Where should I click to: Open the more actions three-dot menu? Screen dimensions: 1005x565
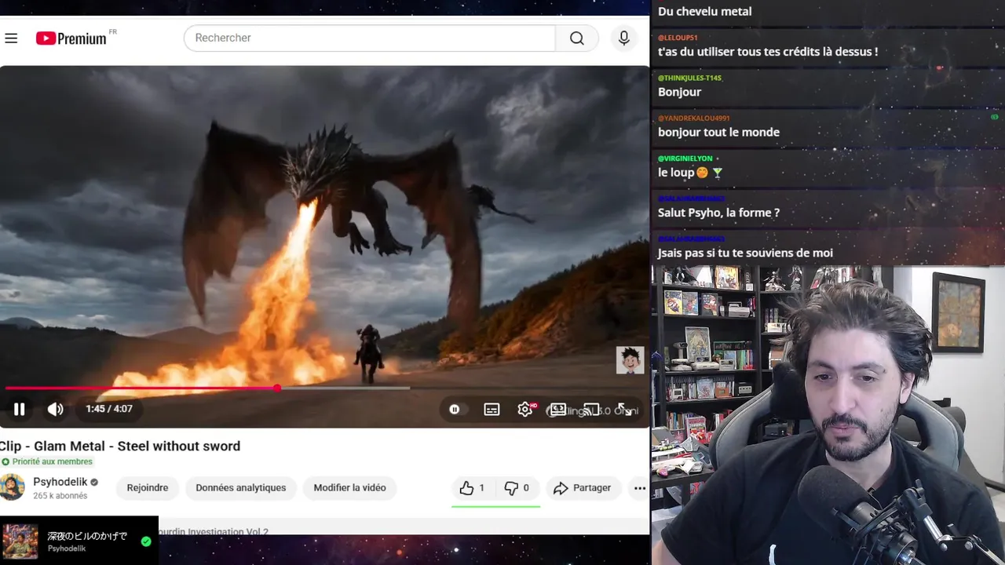[640, 488]
